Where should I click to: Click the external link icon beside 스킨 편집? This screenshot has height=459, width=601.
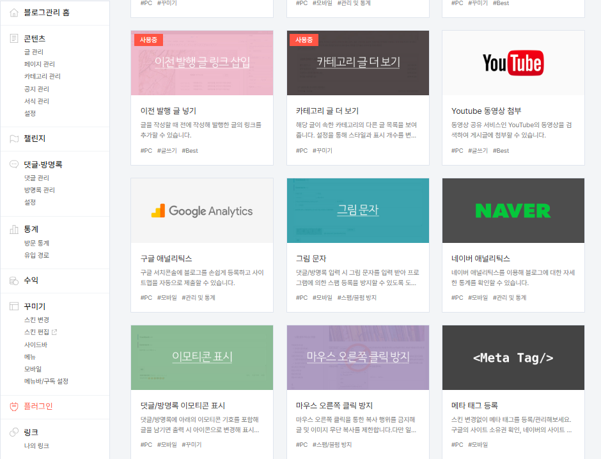[x=54, y=332]
